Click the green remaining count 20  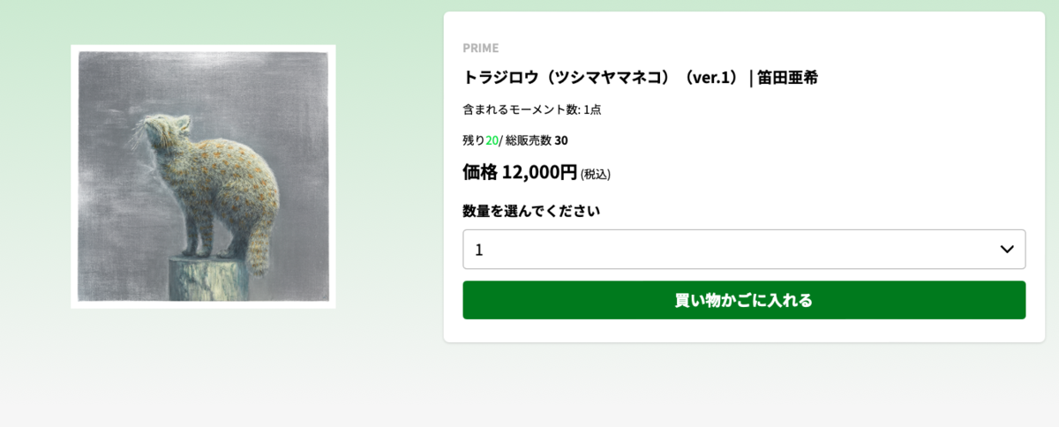(x=492, y=139)
